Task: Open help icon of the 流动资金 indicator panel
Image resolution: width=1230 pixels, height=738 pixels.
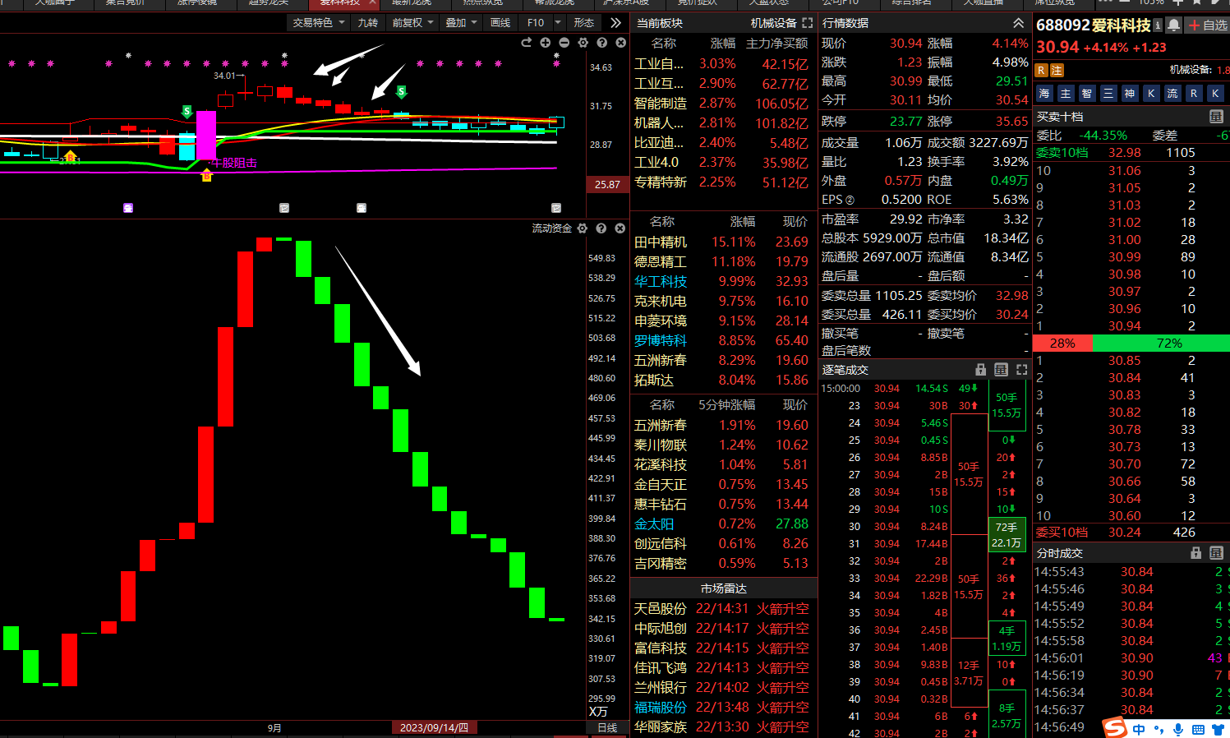Action: tap(601, 228)
